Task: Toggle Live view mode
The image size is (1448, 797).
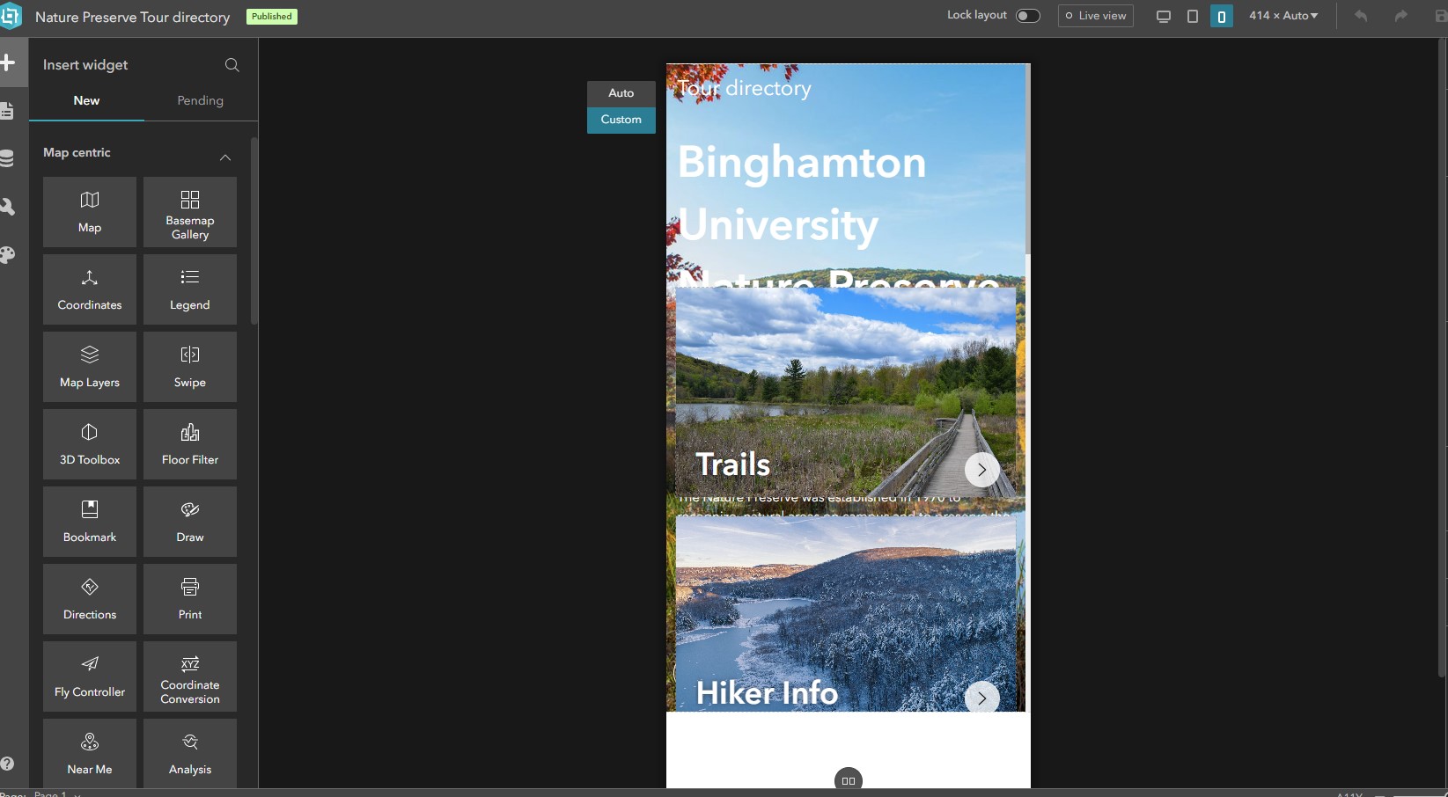Action: [1095, 16]
